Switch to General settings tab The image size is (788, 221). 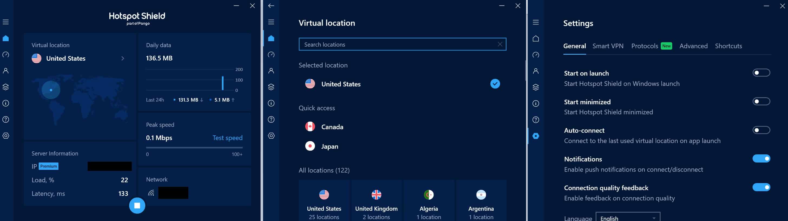coord(574,46)
